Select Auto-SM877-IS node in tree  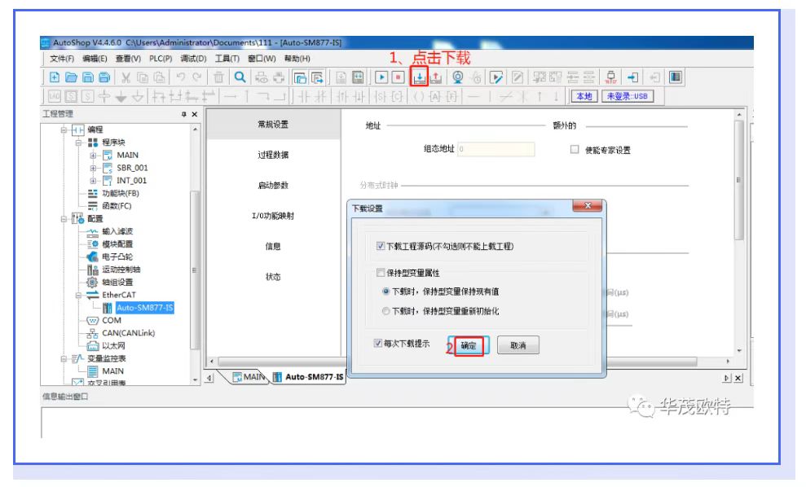point(145,308)
